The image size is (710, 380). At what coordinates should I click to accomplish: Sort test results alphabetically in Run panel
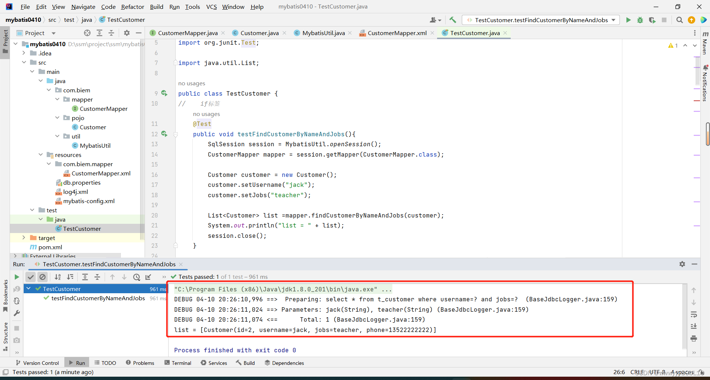point(58,277)
